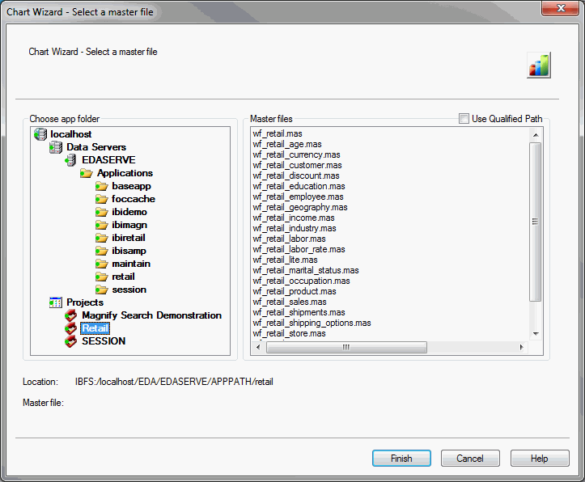This screenshot has width=585, height=482.
Task: Click the baseapp folder icon
Action: 101,186
